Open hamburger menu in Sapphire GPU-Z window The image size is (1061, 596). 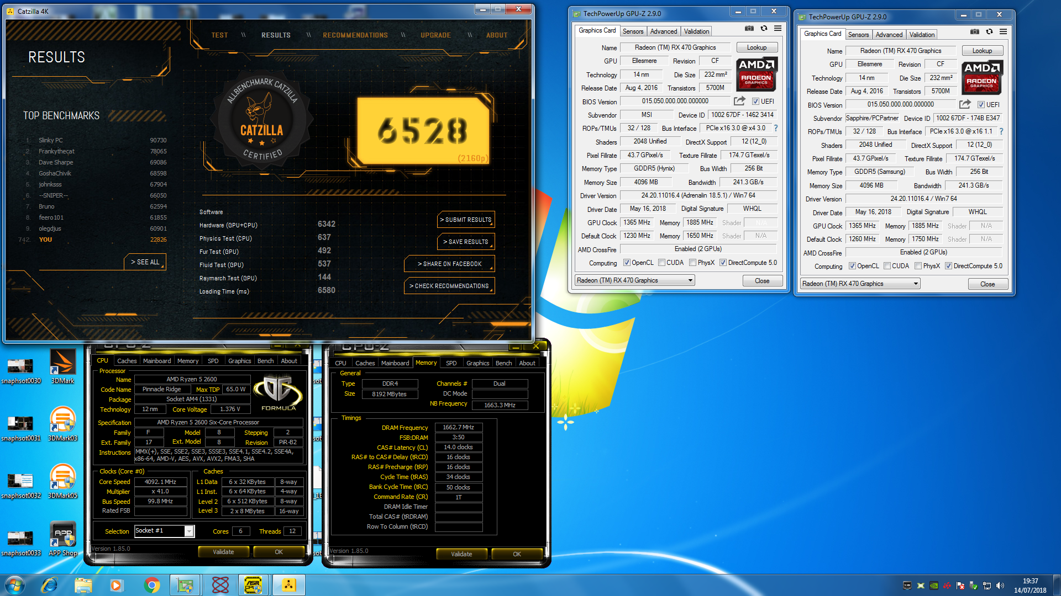point(1003,32)
